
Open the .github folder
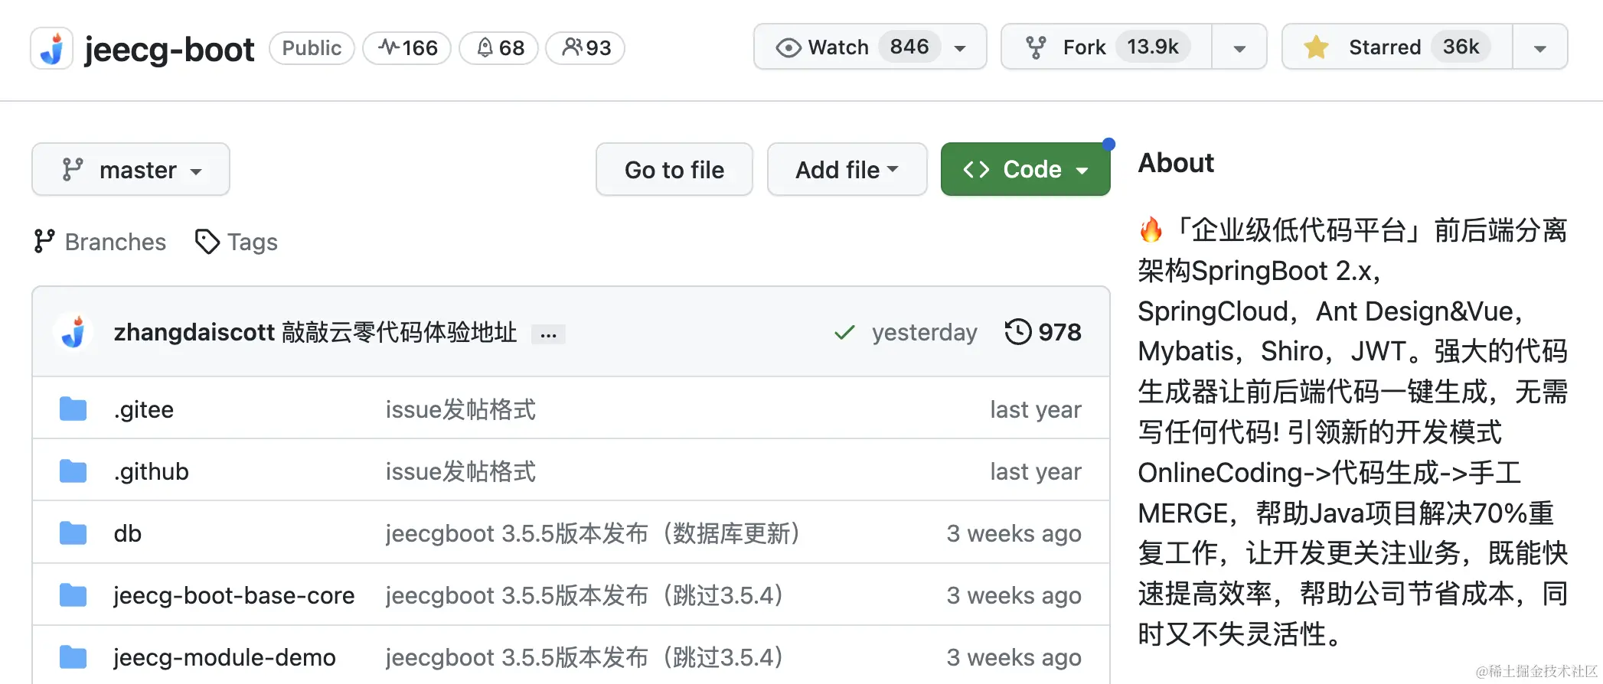(x=151, y=471)
